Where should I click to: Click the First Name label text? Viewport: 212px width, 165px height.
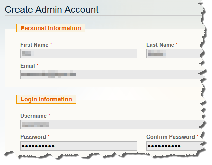pos(34,45)
